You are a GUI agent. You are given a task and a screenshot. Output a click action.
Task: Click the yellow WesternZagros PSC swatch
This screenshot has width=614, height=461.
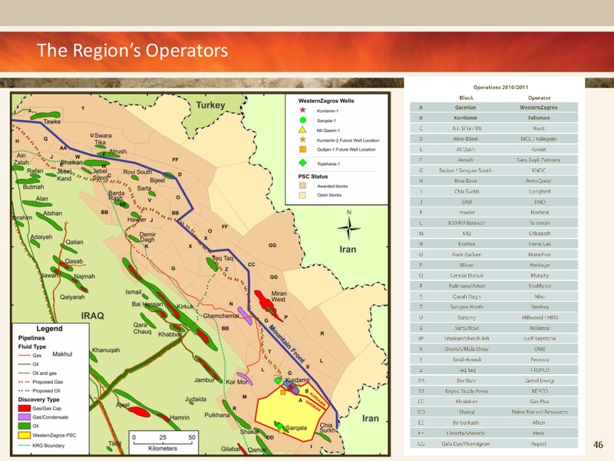(x=25, y=435)
